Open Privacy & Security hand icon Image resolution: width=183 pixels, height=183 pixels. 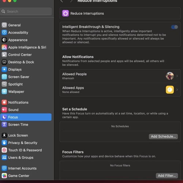(4, 143)
